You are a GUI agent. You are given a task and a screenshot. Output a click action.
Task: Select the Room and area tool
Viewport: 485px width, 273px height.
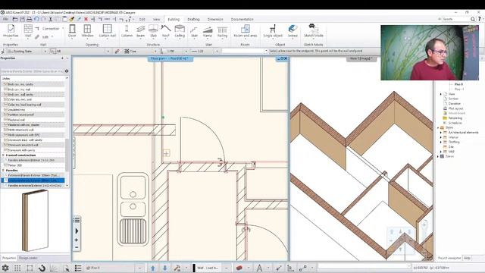coord(246,31)
